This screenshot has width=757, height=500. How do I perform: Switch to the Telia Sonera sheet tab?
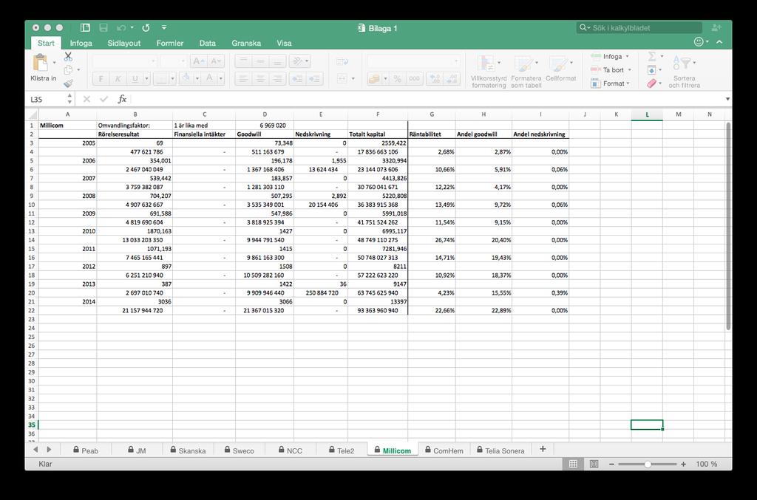[500, 451]
